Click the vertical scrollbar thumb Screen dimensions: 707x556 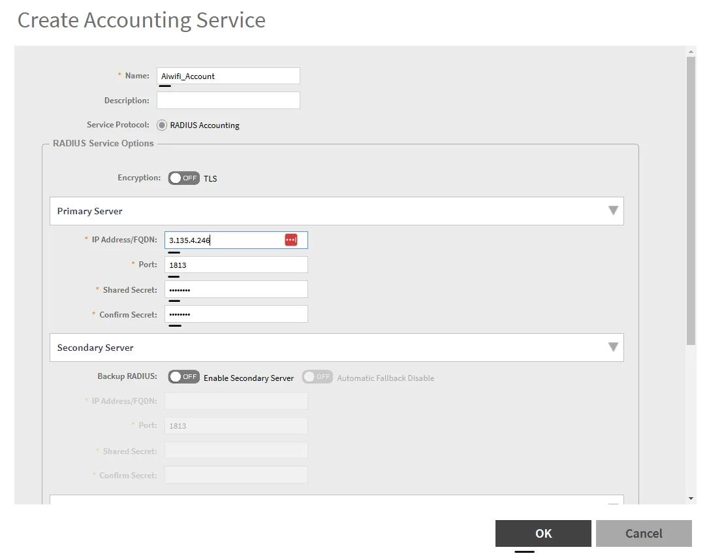tap(691, 201)
